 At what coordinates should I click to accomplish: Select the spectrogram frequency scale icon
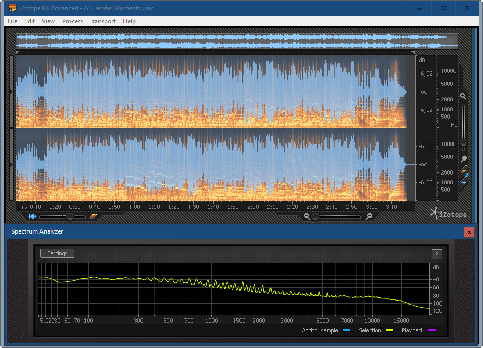point(464,172)
